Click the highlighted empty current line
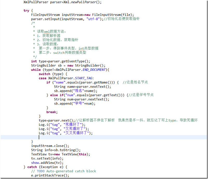The image size is (208, 179). click(x=104, y=137)
